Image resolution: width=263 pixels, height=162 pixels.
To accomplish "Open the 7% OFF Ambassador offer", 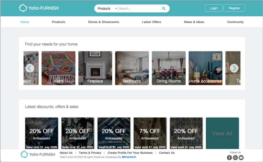I will [x=150, y=133].
